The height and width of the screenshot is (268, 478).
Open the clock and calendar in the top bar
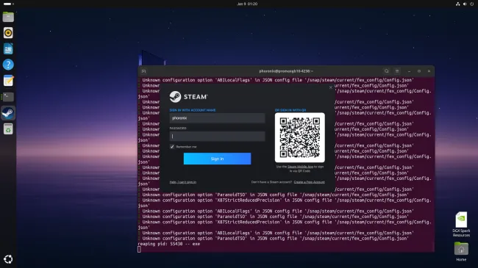(247, 4)
